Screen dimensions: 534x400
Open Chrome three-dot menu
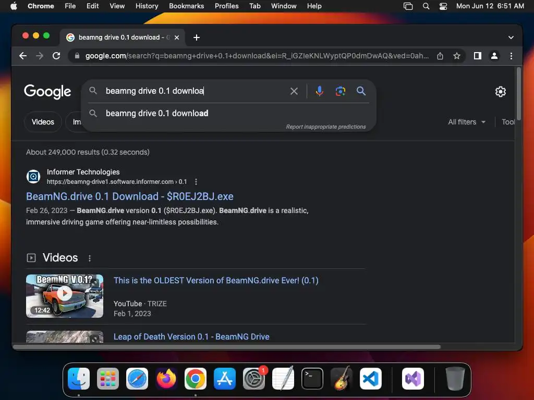pyautogui.click(x=511, y=56)
